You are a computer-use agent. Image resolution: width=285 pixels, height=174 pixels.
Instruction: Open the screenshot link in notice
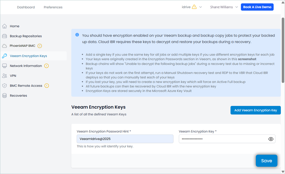[x=247, y=59]
